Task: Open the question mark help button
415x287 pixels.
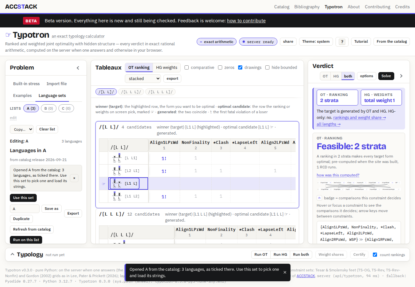Action: tap(342, 41)
